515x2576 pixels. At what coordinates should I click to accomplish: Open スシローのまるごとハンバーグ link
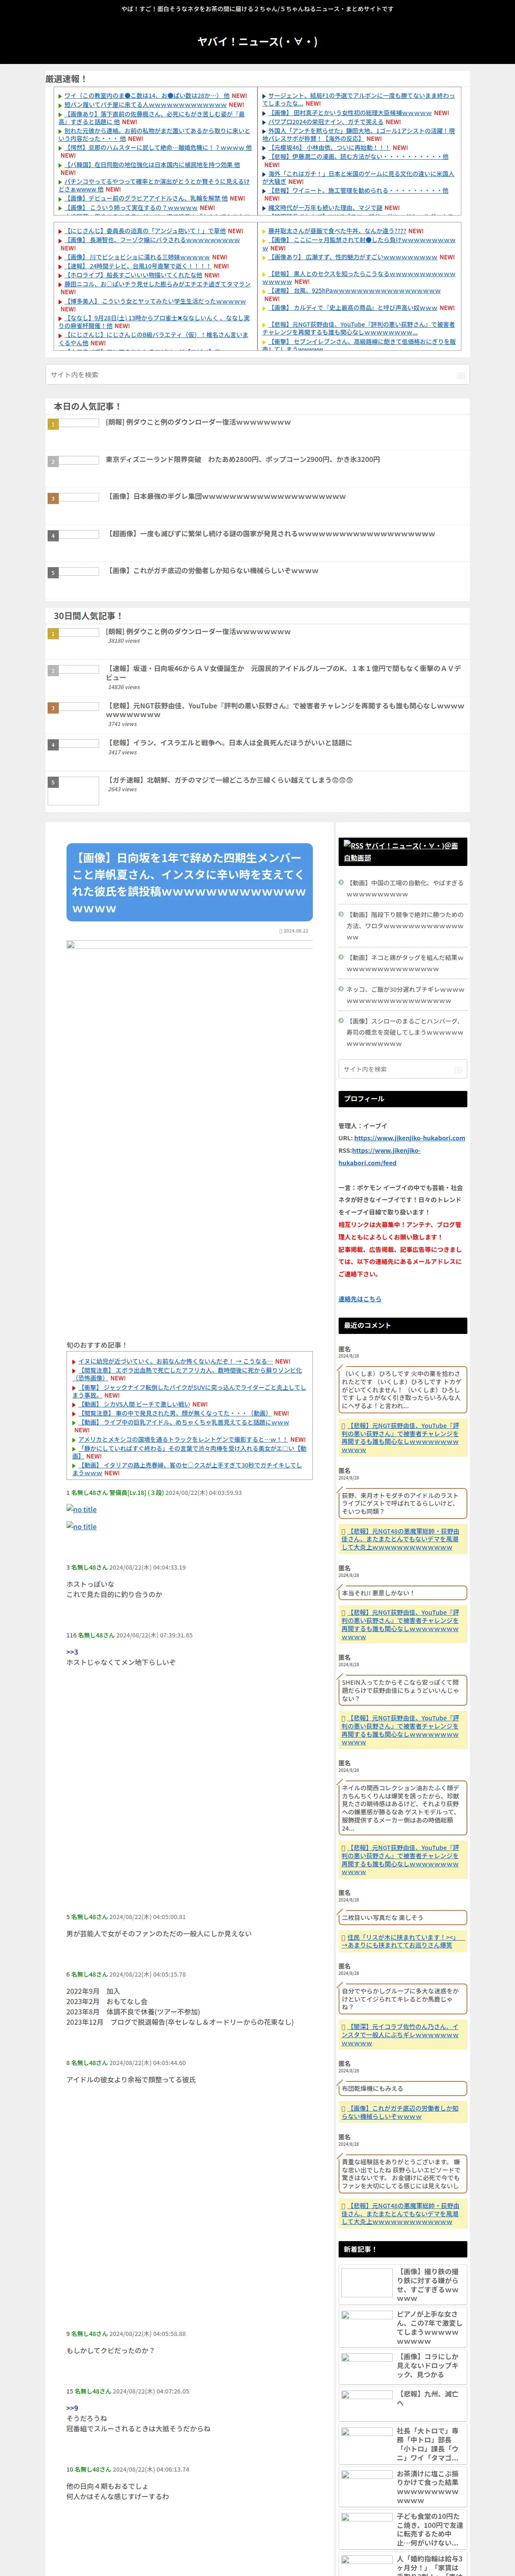click(405, 1032)
